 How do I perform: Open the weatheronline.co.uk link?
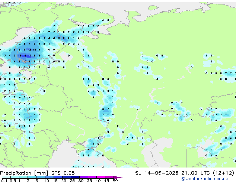(205, 179)
